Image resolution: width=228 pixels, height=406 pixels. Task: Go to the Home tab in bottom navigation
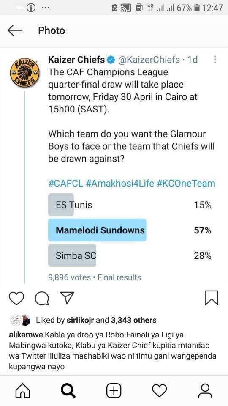click(23, 391)
